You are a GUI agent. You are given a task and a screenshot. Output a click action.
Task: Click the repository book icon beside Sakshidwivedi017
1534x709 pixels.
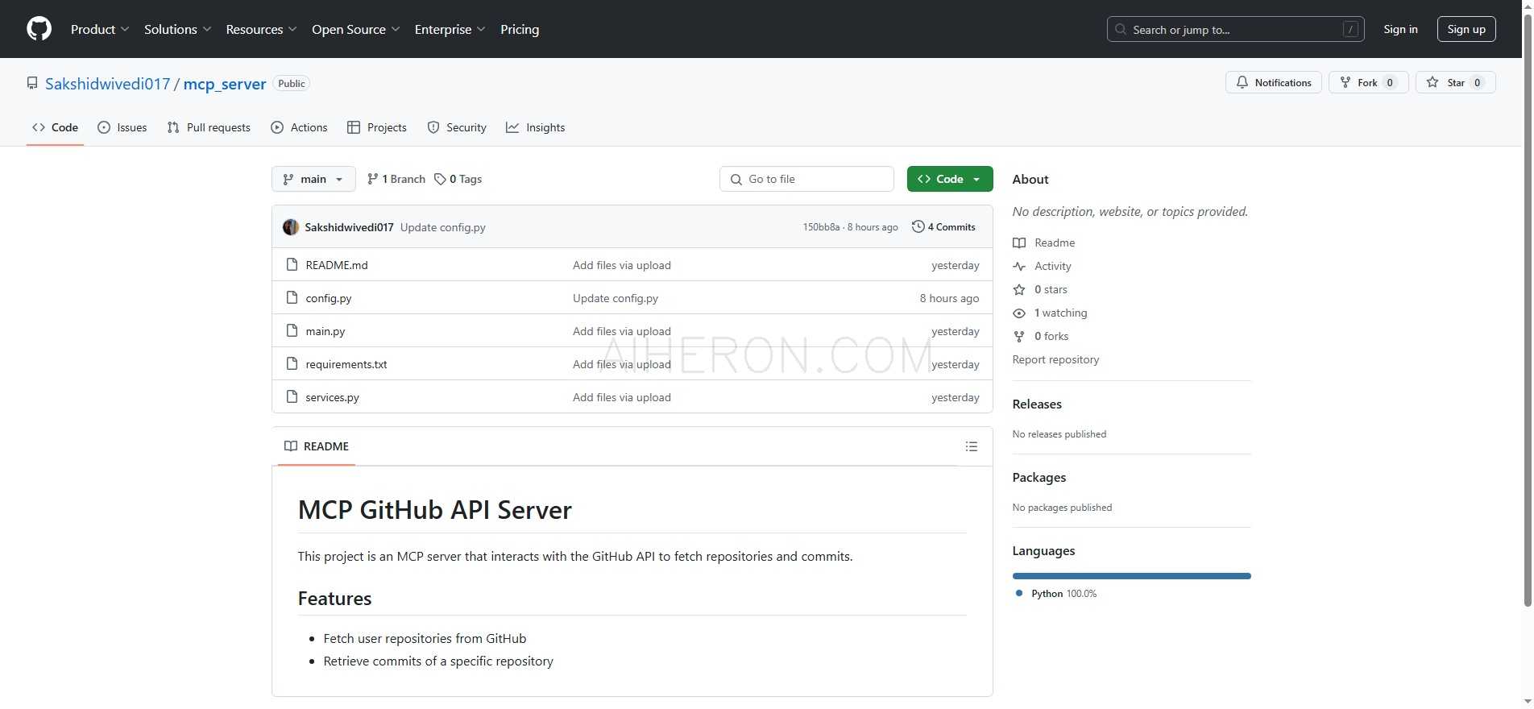point(32,83)
